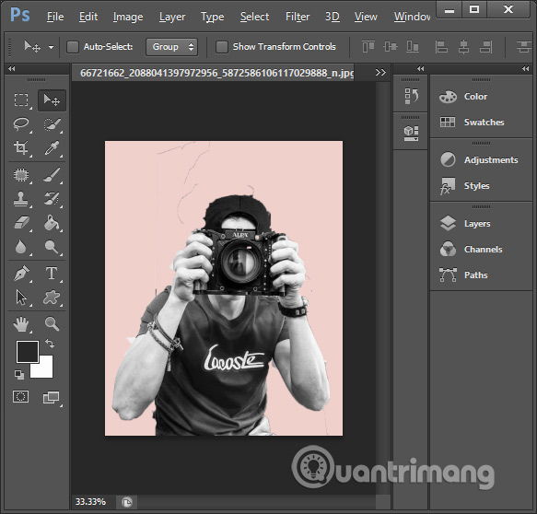Viewport: 537px width, 514px height.
Task: Click the foreground color swatch
Action: 28,352
